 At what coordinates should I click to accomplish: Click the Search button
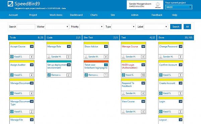click(x=176, y=27)
